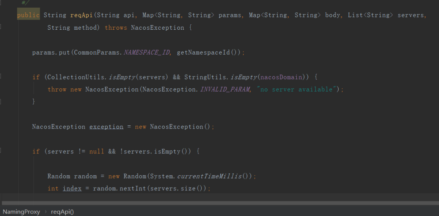This screenshot has height=216, width=439.
Task: Click the List<String> type
Action: click(x=371, y=15)
